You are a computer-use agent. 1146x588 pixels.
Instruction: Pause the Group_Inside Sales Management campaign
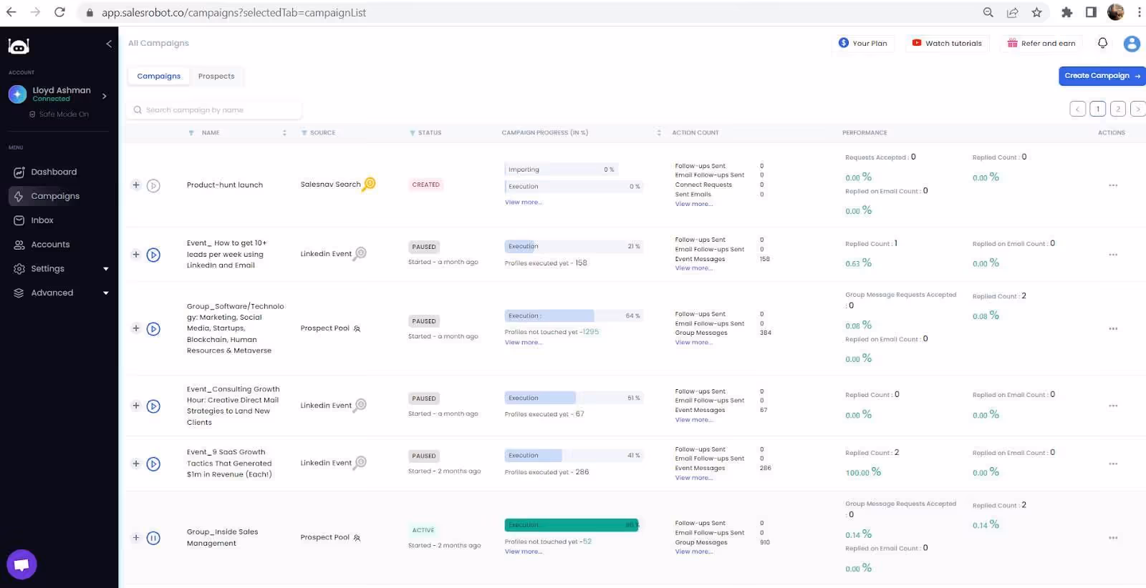coord(153,538)
